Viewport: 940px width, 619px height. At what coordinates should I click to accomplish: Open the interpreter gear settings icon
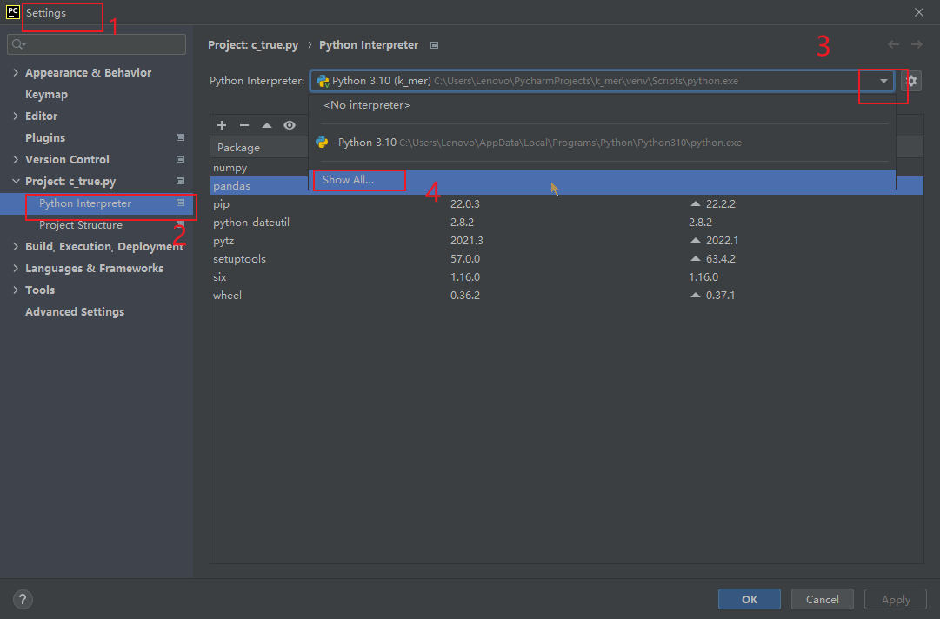tap(911, 81)
